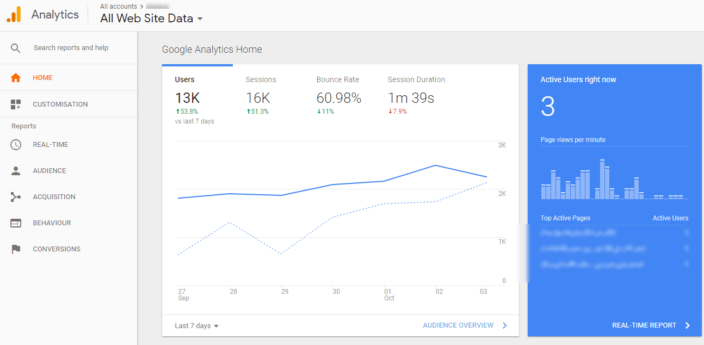This screenshot has height=345, width=704.
Task: Click the search magnifier icon
Action: tap(16, 48)
